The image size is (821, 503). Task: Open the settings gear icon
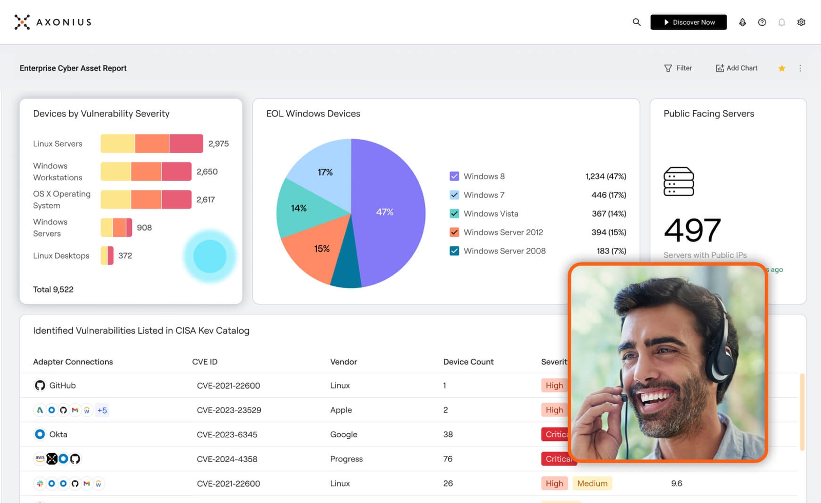[801, 22]
